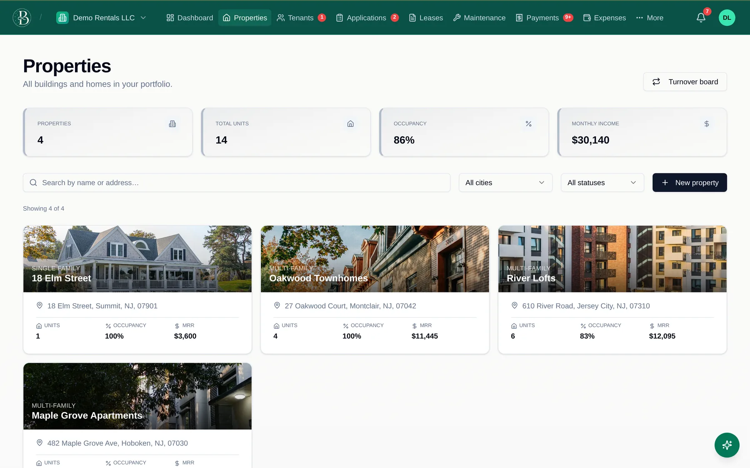This screenshot has height=468, width=750.
Task: Click the 'Showing 4 of 4' results count
Action: click(43, 208)
